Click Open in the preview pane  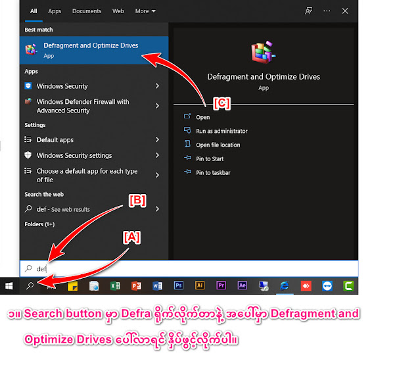coord(202,117)
